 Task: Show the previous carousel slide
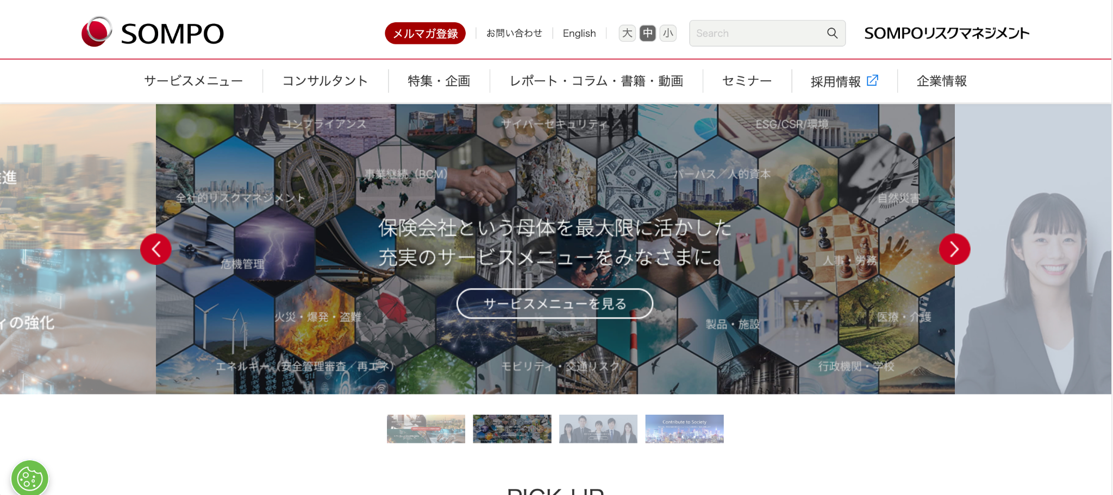pyautogui.click(x=156, y=249)
